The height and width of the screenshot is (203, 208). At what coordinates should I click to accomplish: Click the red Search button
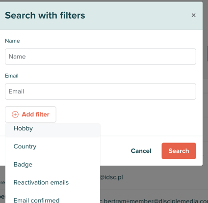(179, 151)
